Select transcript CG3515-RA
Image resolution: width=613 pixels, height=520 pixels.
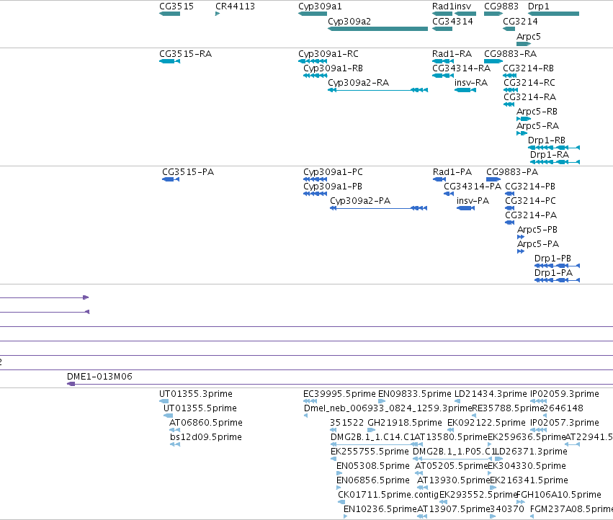click(185, 54)
